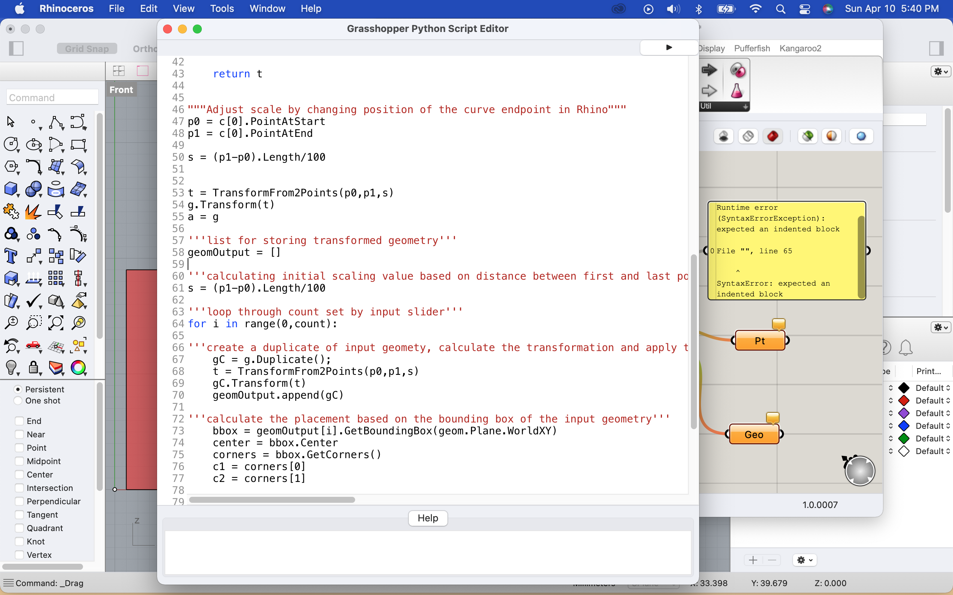Expand the Display menu item

pos(710,48)
